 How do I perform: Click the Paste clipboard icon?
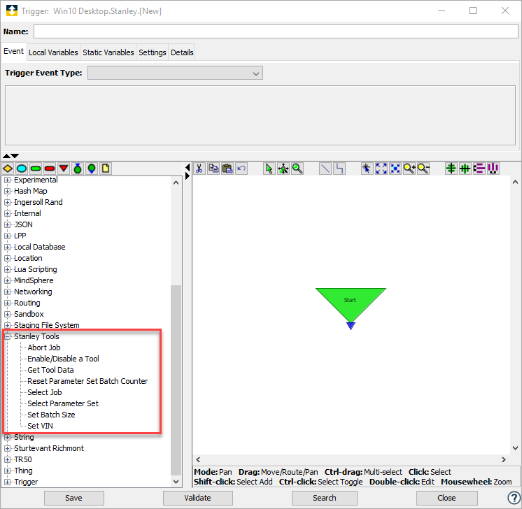pos(227,169)
